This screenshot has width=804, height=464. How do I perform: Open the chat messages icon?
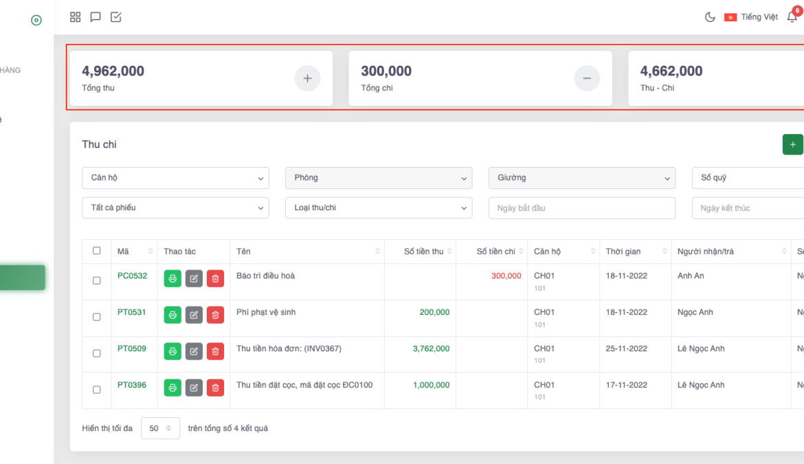pos(96,17)
